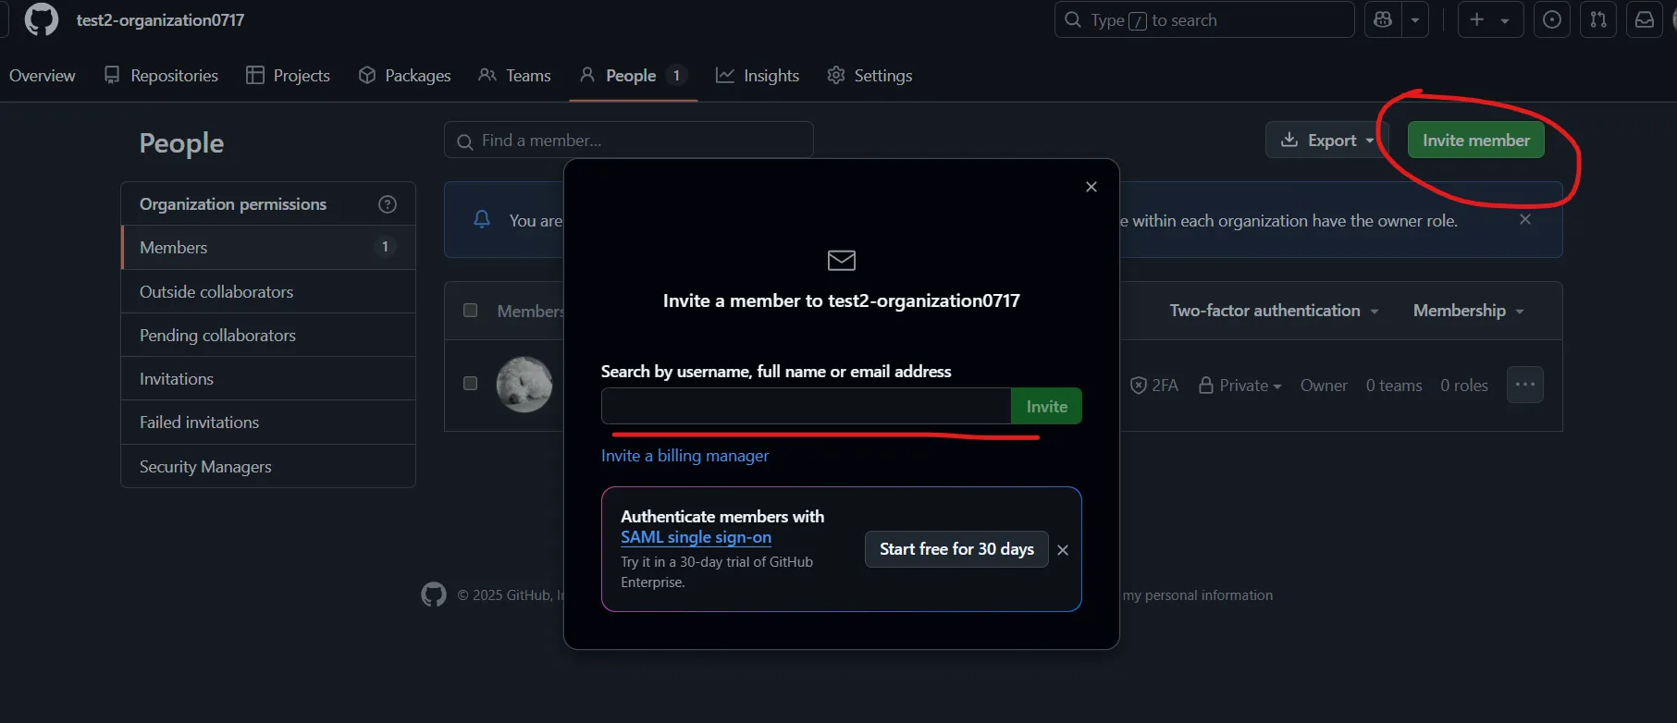Open the Insights tab

[x=758, y=76]
